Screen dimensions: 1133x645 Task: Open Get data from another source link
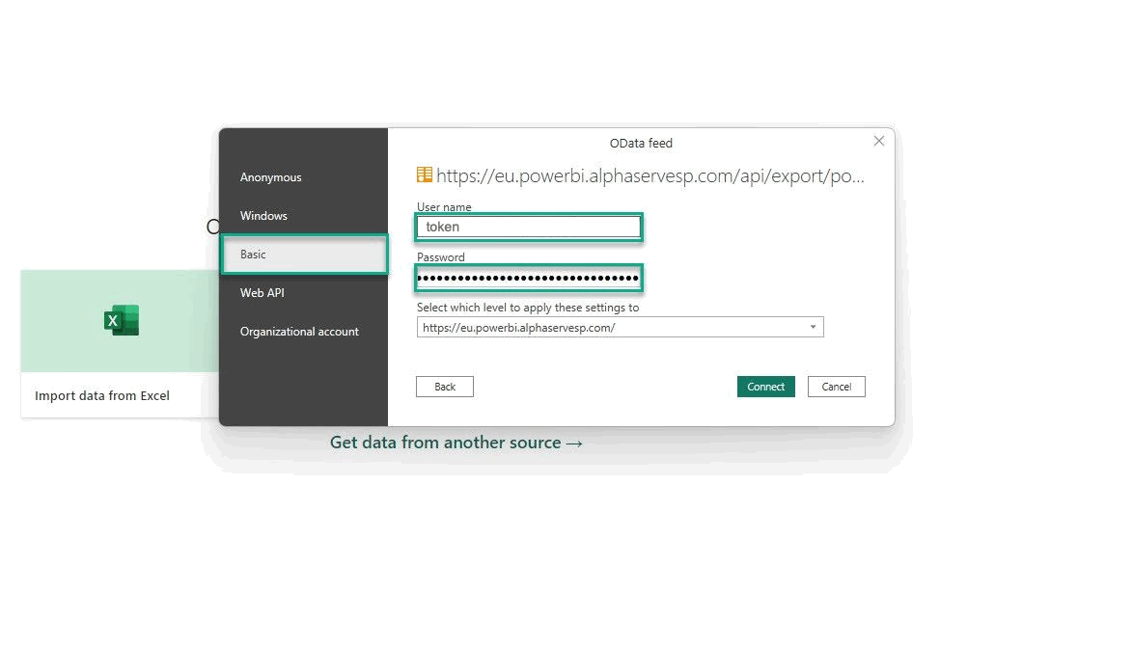tap(456, 442)
